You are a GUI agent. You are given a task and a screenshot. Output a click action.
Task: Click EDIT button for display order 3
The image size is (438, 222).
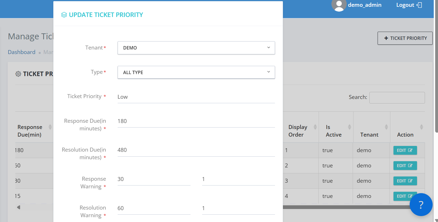405,181
